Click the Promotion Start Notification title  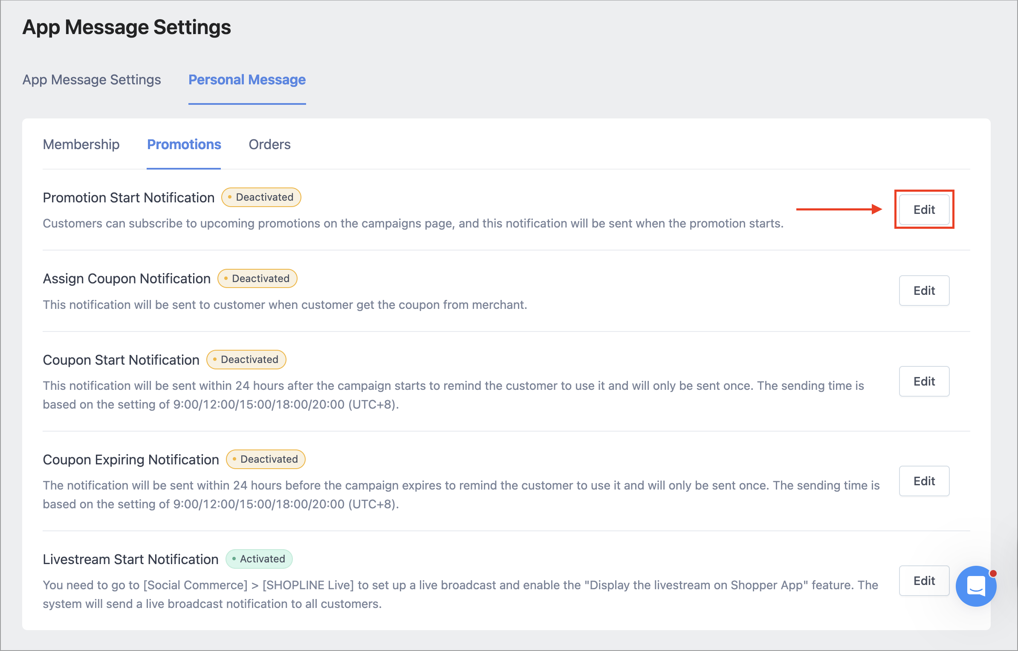click(128, 197)
